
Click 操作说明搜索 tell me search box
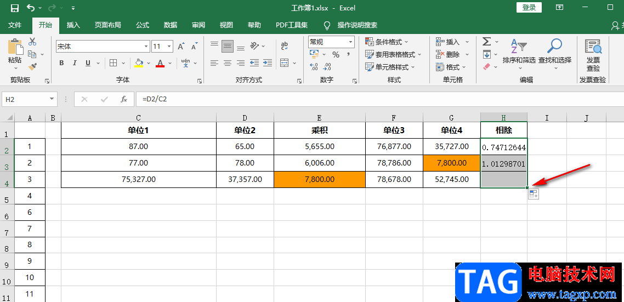358,25
